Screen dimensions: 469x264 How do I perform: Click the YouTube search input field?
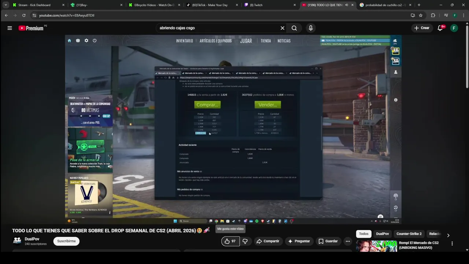(218, 28)
